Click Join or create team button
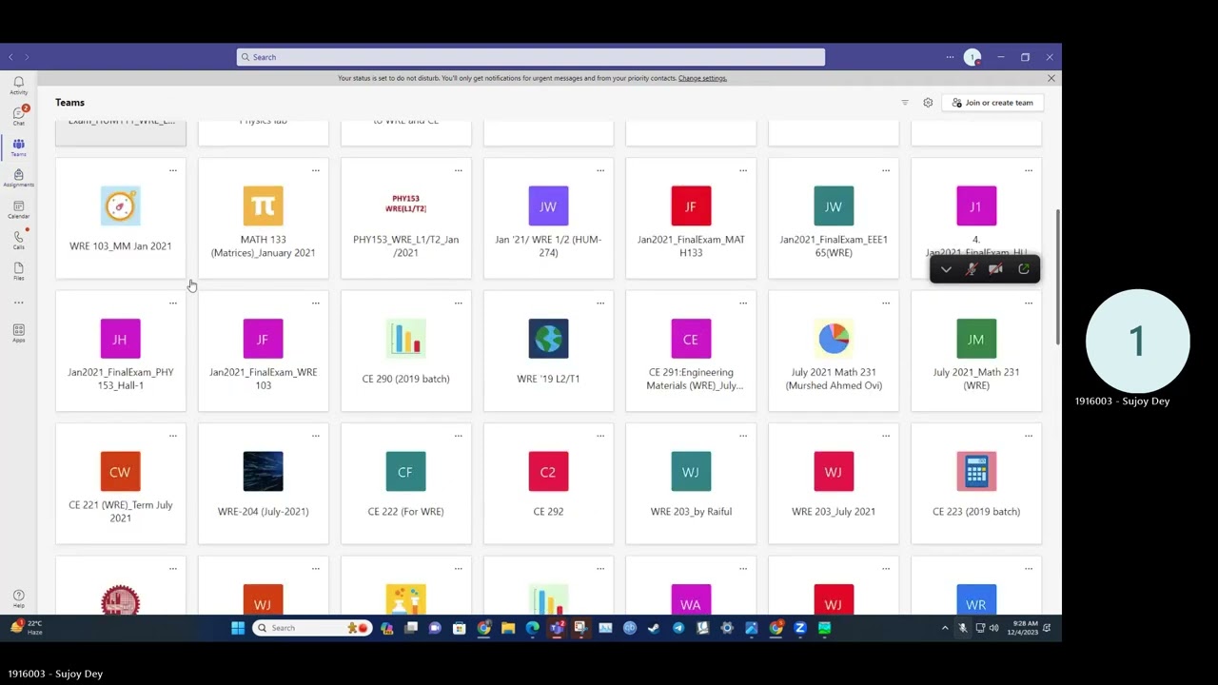This screenshot has height=685, width=1218. pyautogui.click(x=992, y=103)
